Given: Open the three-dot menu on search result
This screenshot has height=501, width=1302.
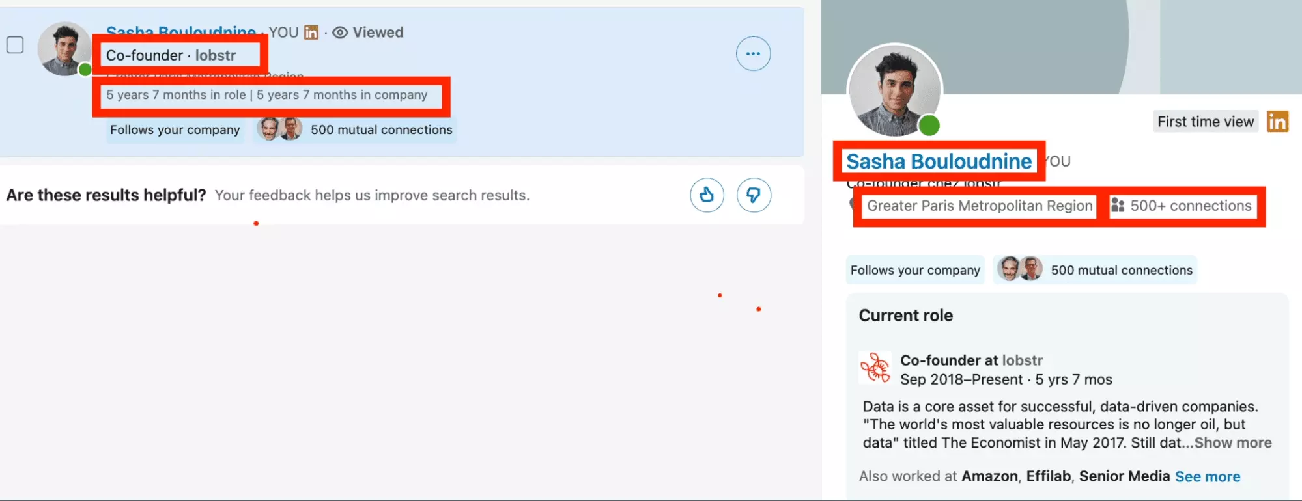Looking at the screenshot, I should tap(754, 53).
